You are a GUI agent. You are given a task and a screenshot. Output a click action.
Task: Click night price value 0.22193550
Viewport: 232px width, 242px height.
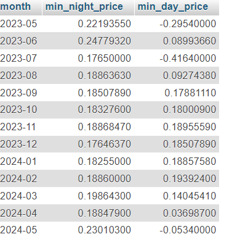pyautogui.click(x=105, y=23)
